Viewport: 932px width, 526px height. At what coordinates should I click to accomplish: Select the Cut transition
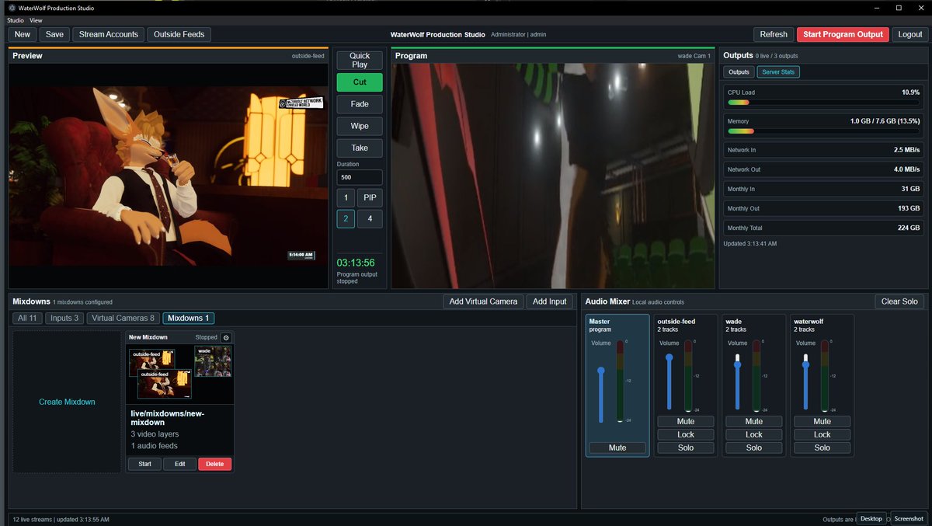click(x=360, y=82)
